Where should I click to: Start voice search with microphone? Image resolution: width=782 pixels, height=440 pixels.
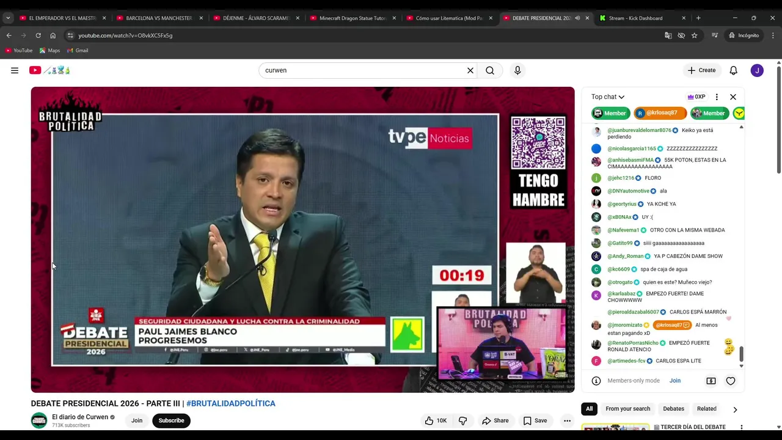(517, 70)
